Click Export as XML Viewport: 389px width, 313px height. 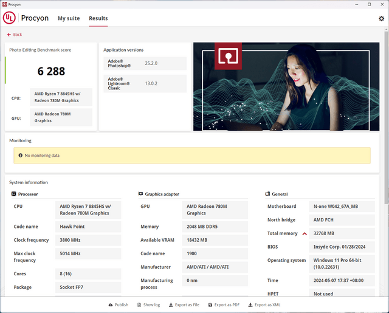(x=264, y=305)
